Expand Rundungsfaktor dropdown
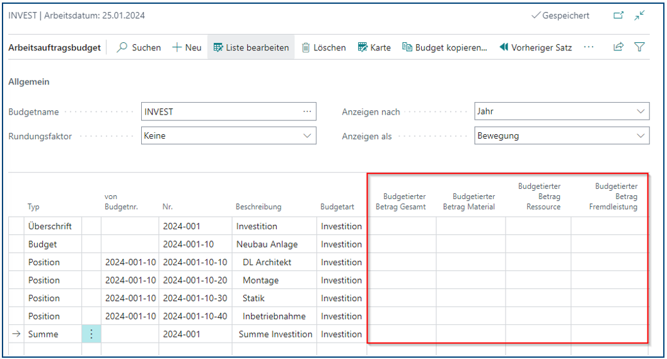Screen dimensions: 667x359 click(307, 136)
